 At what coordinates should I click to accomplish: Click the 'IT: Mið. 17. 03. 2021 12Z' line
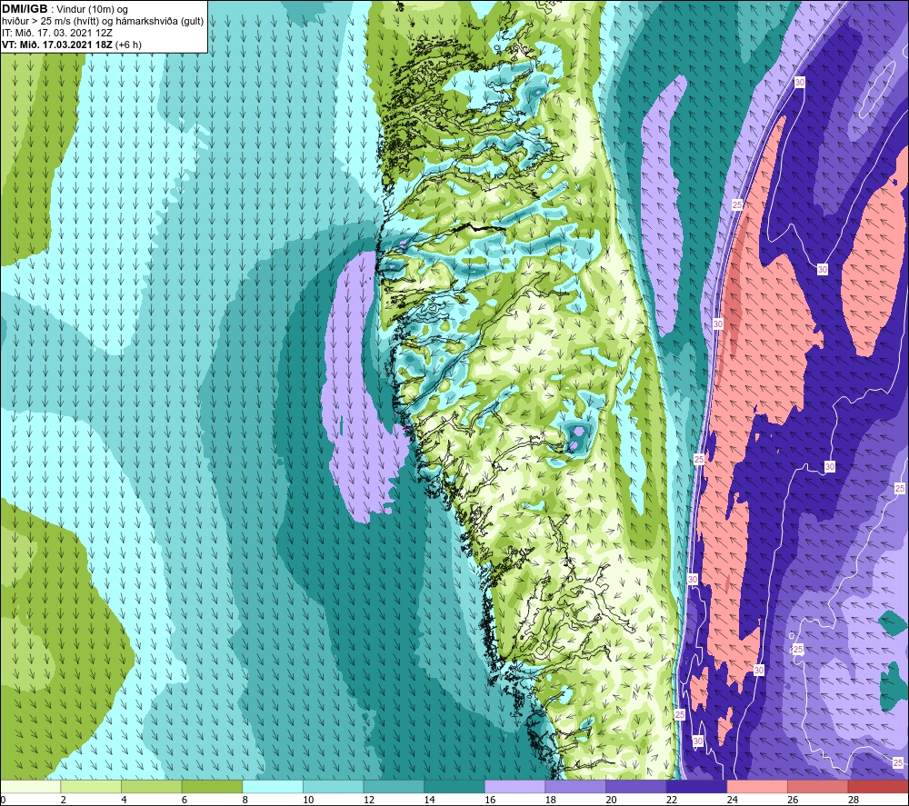56,33
